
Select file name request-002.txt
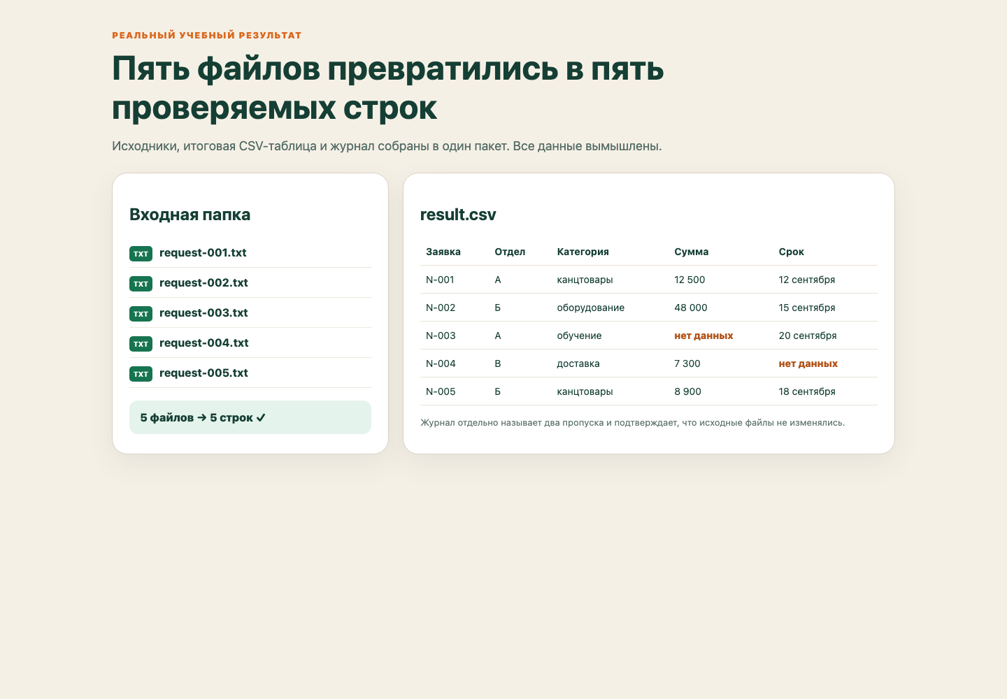[203, 283]
